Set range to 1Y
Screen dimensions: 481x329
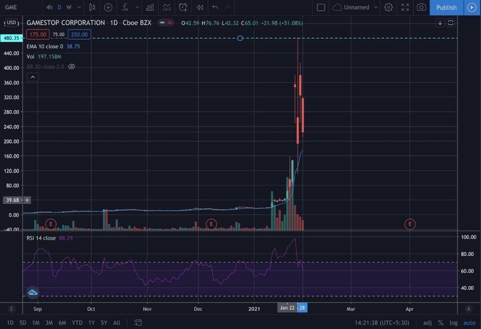(x=91, y=323)
